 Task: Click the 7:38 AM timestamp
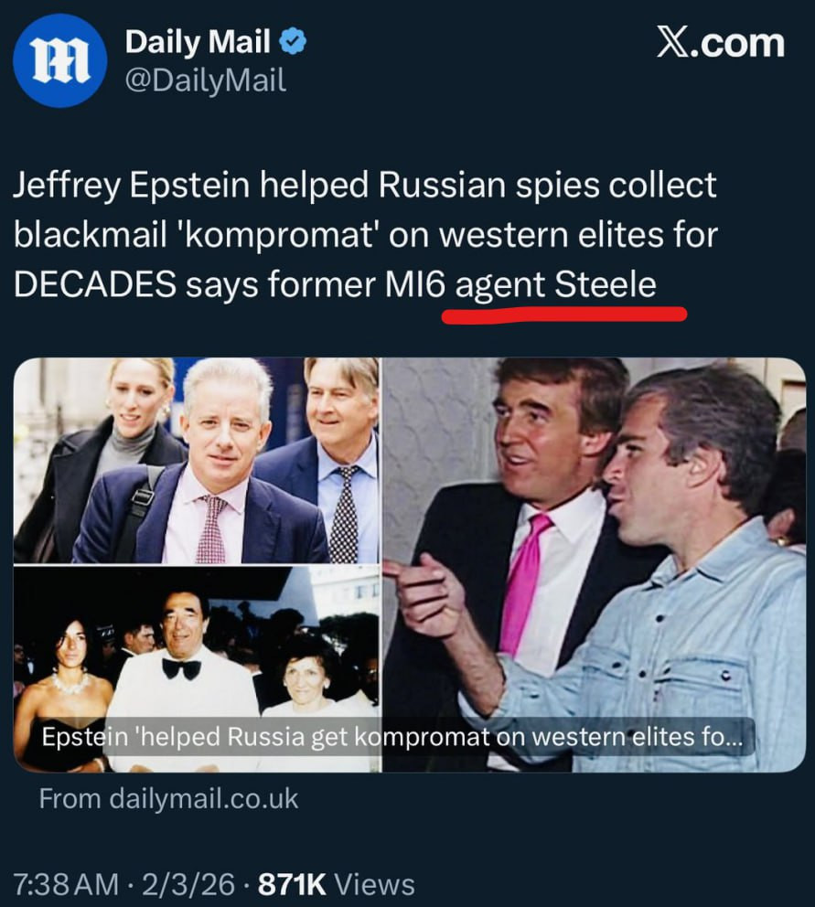tap(67, 884)
